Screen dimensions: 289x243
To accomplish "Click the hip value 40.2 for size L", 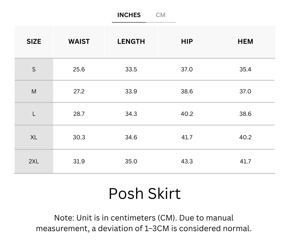I will click(187, 114).
